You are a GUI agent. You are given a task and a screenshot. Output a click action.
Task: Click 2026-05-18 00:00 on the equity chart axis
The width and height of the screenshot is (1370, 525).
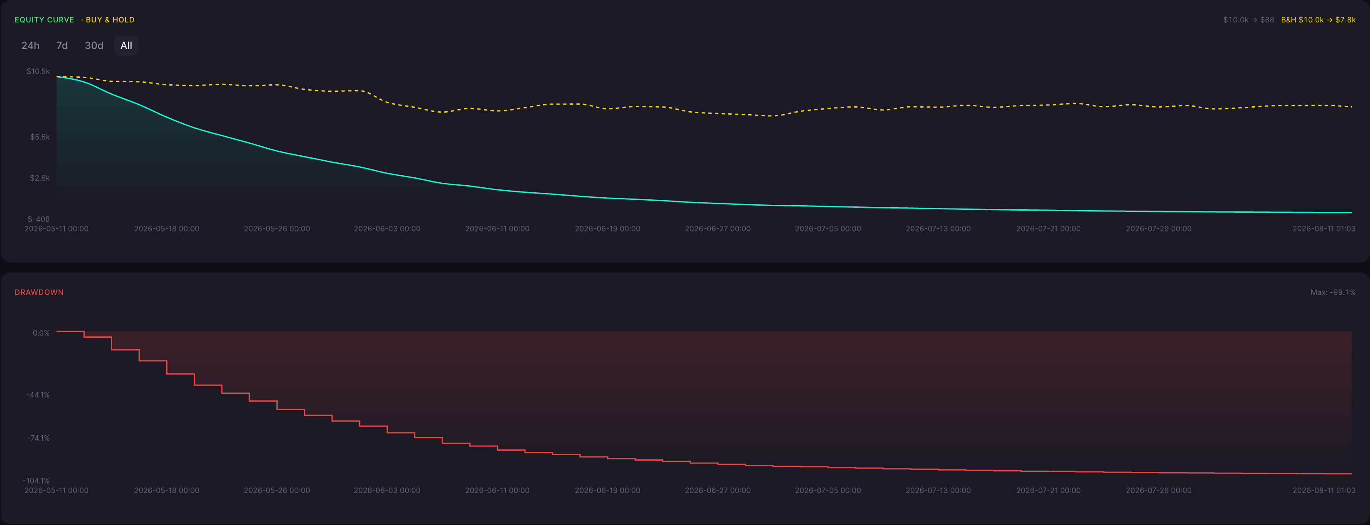pos(166,228)
